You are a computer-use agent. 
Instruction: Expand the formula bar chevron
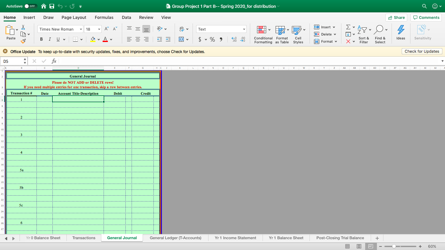click(442, 61)
